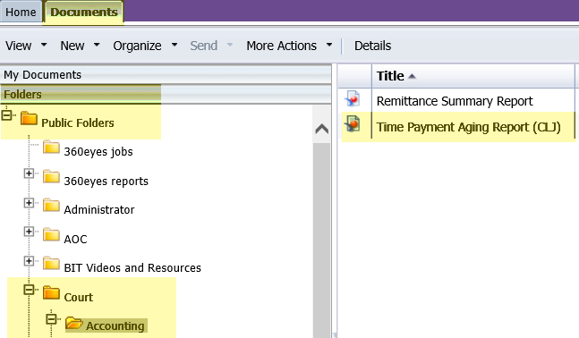Expand the 360eyes reports folder
The image size is (579, 338).
[29, 173]
